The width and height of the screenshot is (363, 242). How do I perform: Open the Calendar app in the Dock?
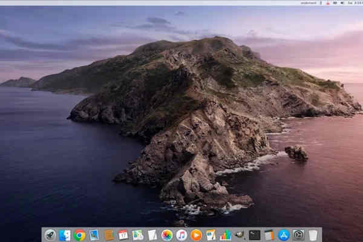[123, 235]
